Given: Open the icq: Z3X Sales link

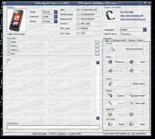Looking at the screenshot, I should coord(127,12).
